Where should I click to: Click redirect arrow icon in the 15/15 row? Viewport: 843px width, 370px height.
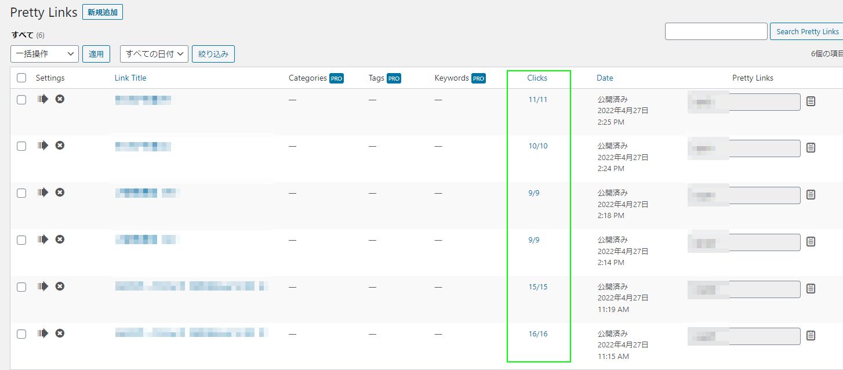pyautogui.click(x=43, y=286)
